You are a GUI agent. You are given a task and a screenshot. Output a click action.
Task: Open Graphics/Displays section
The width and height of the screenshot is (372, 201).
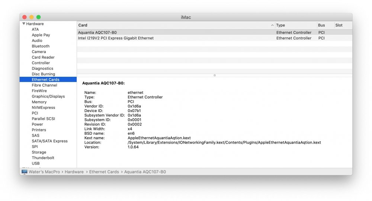point(48,96)
